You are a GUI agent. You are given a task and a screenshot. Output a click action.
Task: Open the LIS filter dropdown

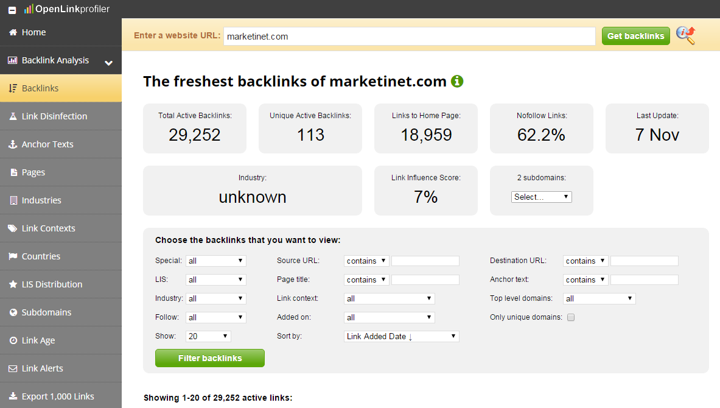point(216,280)
